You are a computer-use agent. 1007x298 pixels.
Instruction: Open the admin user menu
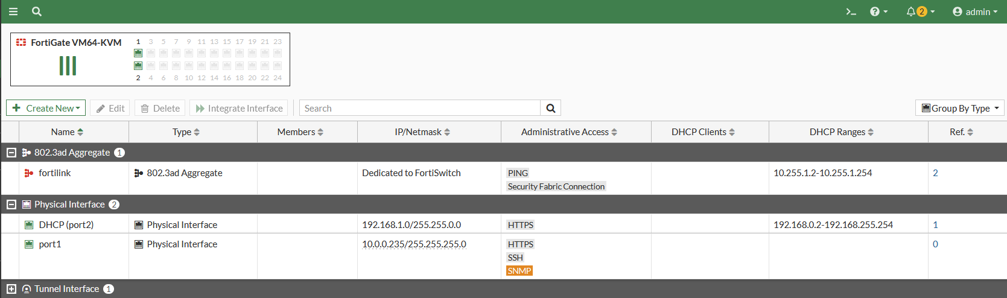click(975, 11)
